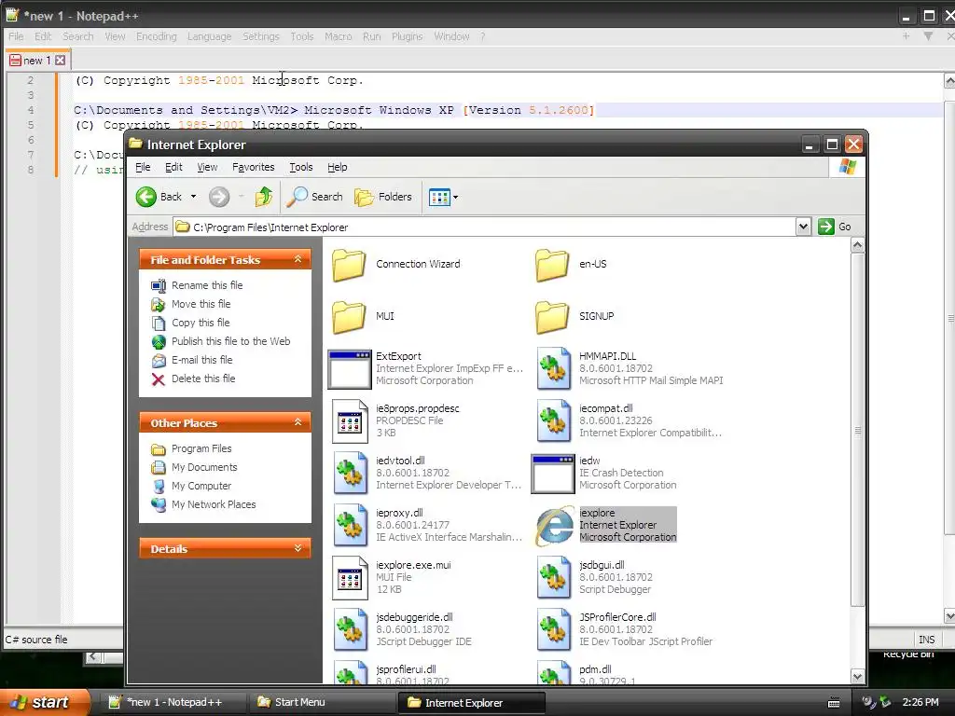Open Explorer's File menu
The width and height of the screenshot is (955, 716).
tap(143, 167)
